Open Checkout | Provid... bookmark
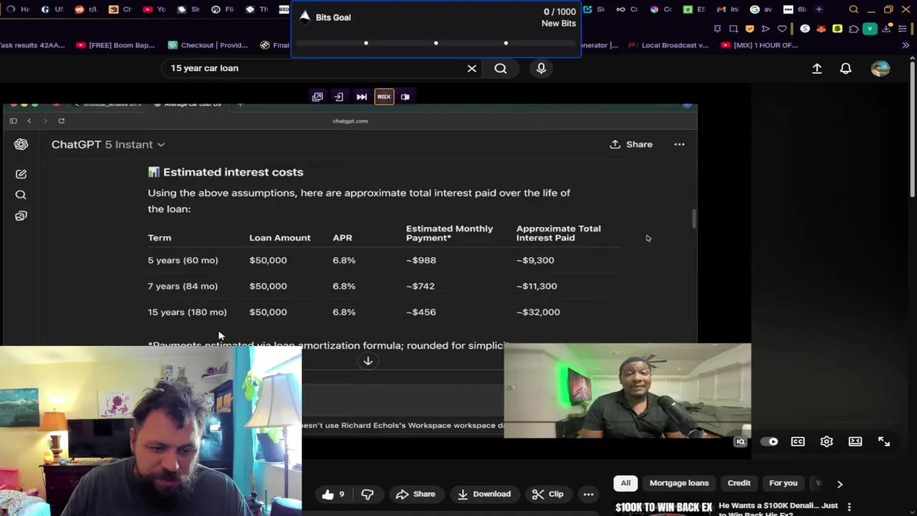The width and height of the screenshot is (917, 516). click(x=208, y=45)
